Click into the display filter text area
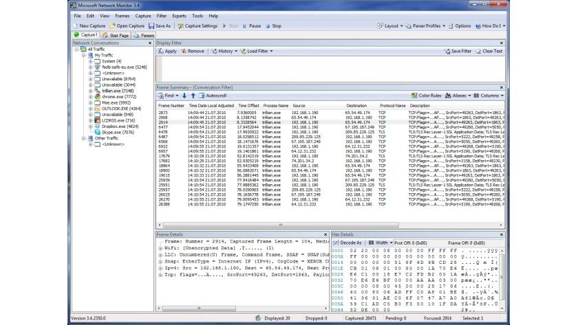The image size is (578, 325). click(333, 69)
